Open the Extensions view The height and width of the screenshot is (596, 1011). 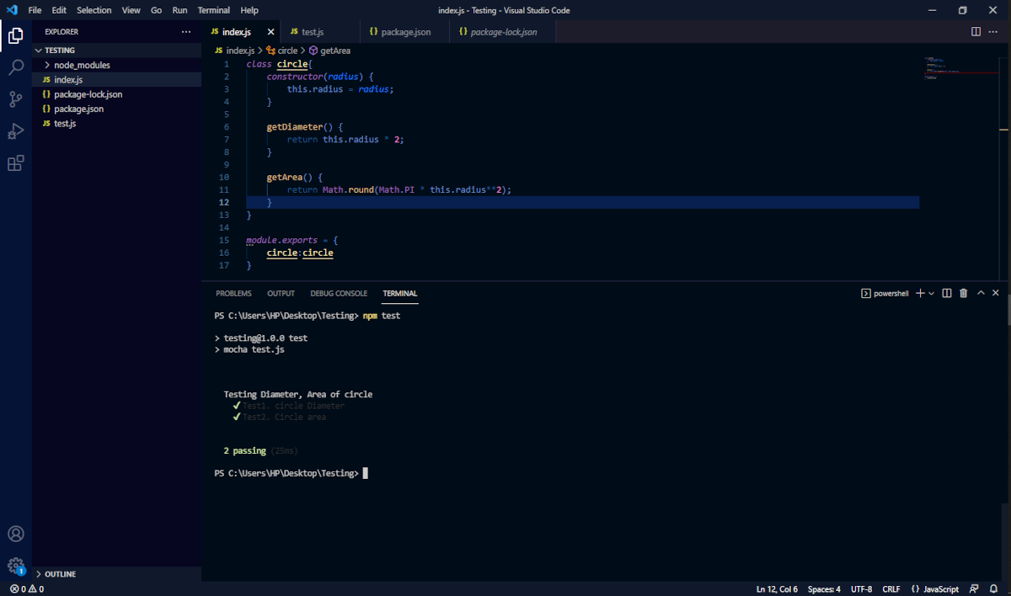tap(16, 163)
